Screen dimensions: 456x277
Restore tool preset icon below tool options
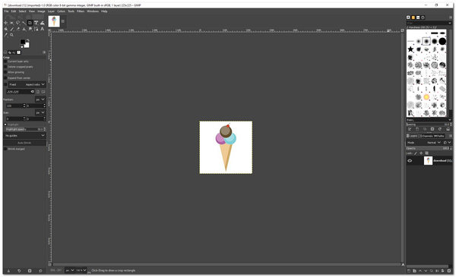(19, 271)
